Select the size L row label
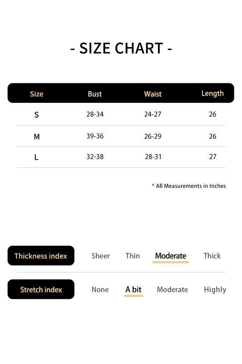Screen dimensions: 242x364 click(x=36, y=157)
